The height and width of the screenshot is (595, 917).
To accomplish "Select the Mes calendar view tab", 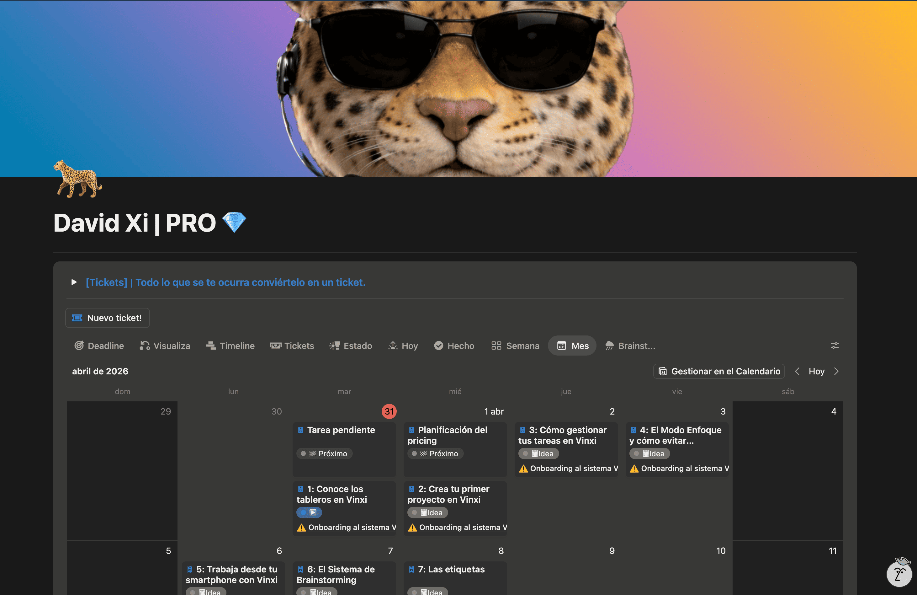I will pos(573,346).
